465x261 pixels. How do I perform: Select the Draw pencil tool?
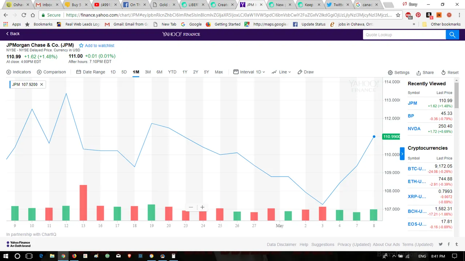coord(306,72)
